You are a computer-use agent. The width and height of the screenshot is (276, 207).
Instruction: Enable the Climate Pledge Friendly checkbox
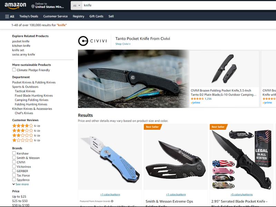tap(14, 70)
